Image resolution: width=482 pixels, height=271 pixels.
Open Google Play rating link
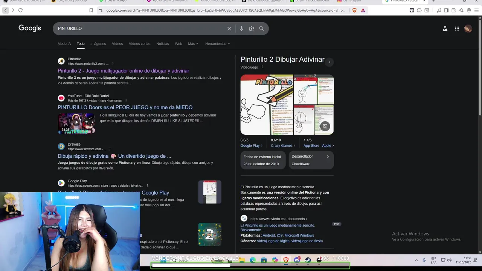pos(251,146)
